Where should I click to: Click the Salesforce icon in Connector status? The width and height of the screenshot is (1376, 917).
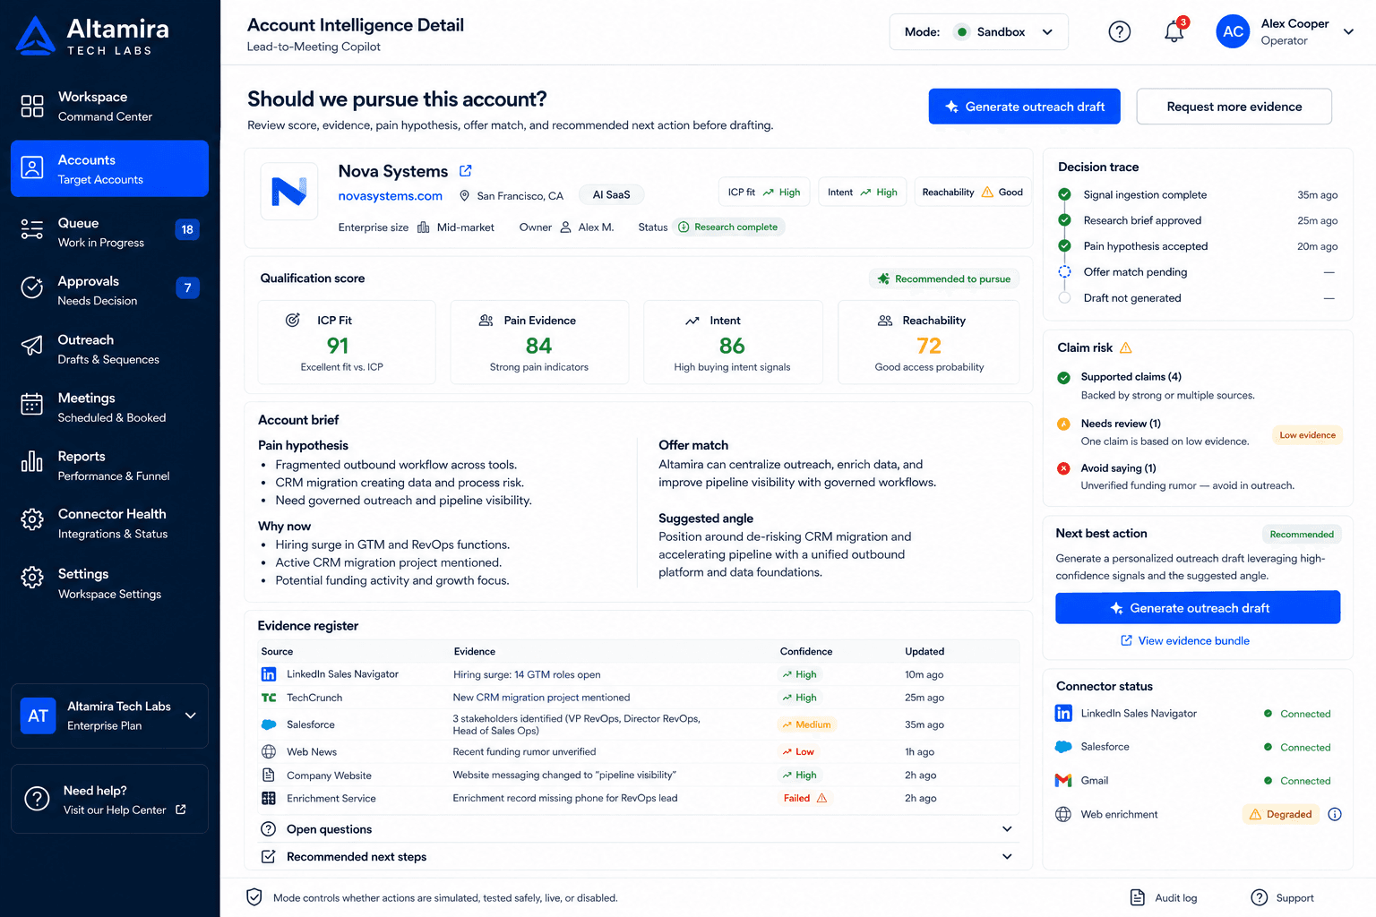[1063, 747]
